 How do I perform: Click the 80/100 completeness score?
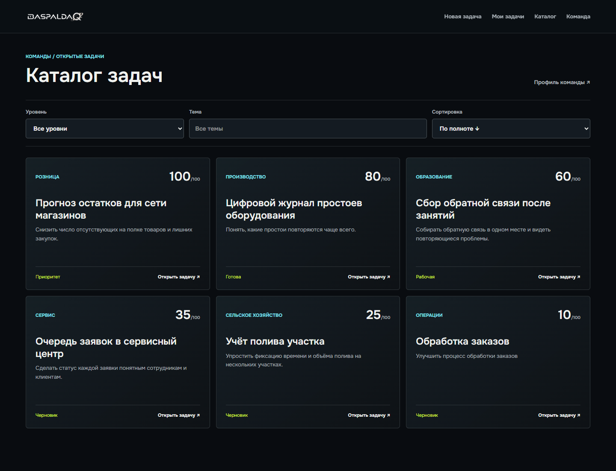coord(378,177)
